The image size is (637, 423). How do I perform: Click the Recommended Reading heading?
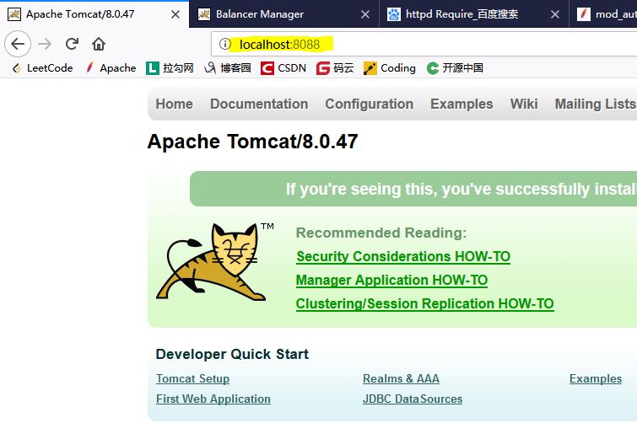coord(381,233)
